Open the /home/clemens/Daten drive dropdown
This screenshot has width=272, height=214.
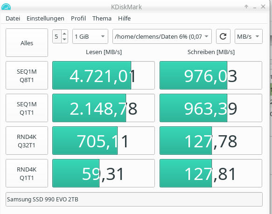click(162, 36)
